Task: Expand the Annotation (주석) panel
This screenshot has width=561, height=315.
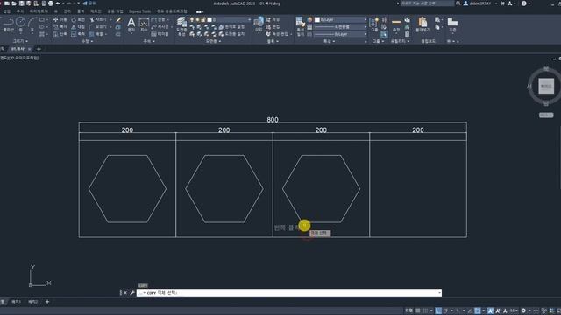Action: (x=149, y=41)
